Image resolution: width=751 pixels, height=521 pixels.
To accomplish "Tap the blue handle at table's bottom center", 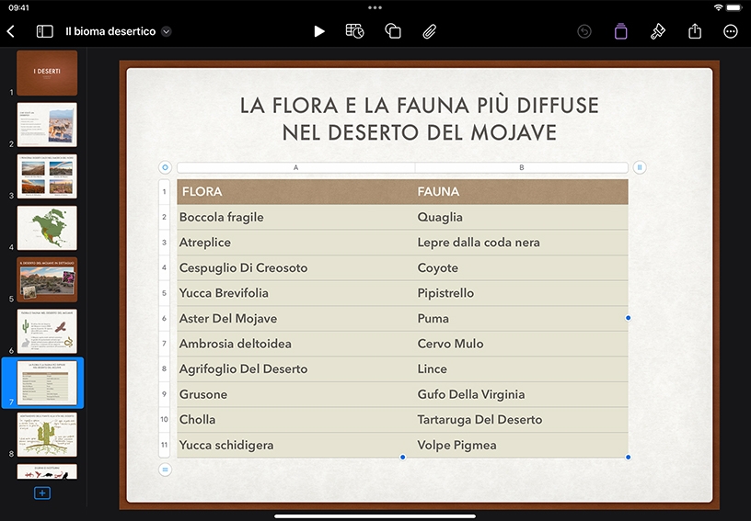I will click(403, 458).
